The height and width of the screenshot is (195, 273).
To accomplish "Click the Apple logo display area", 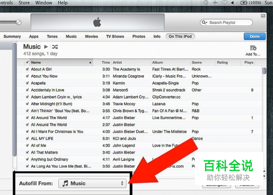I will point(97,22).
